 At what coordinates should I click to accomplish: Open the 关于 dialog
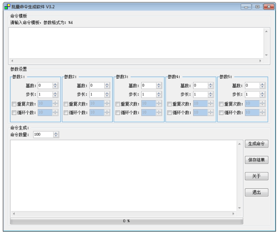pos(256,176)
